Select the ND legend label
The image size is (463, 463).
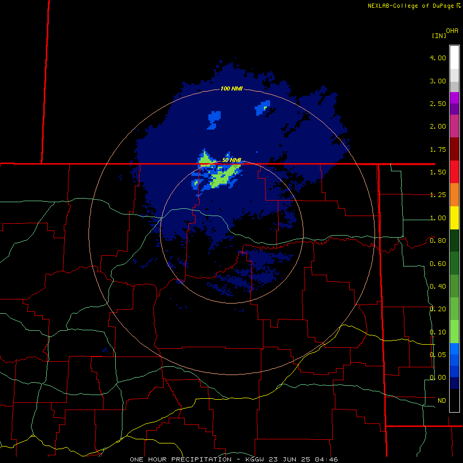(x=442, y=401)
